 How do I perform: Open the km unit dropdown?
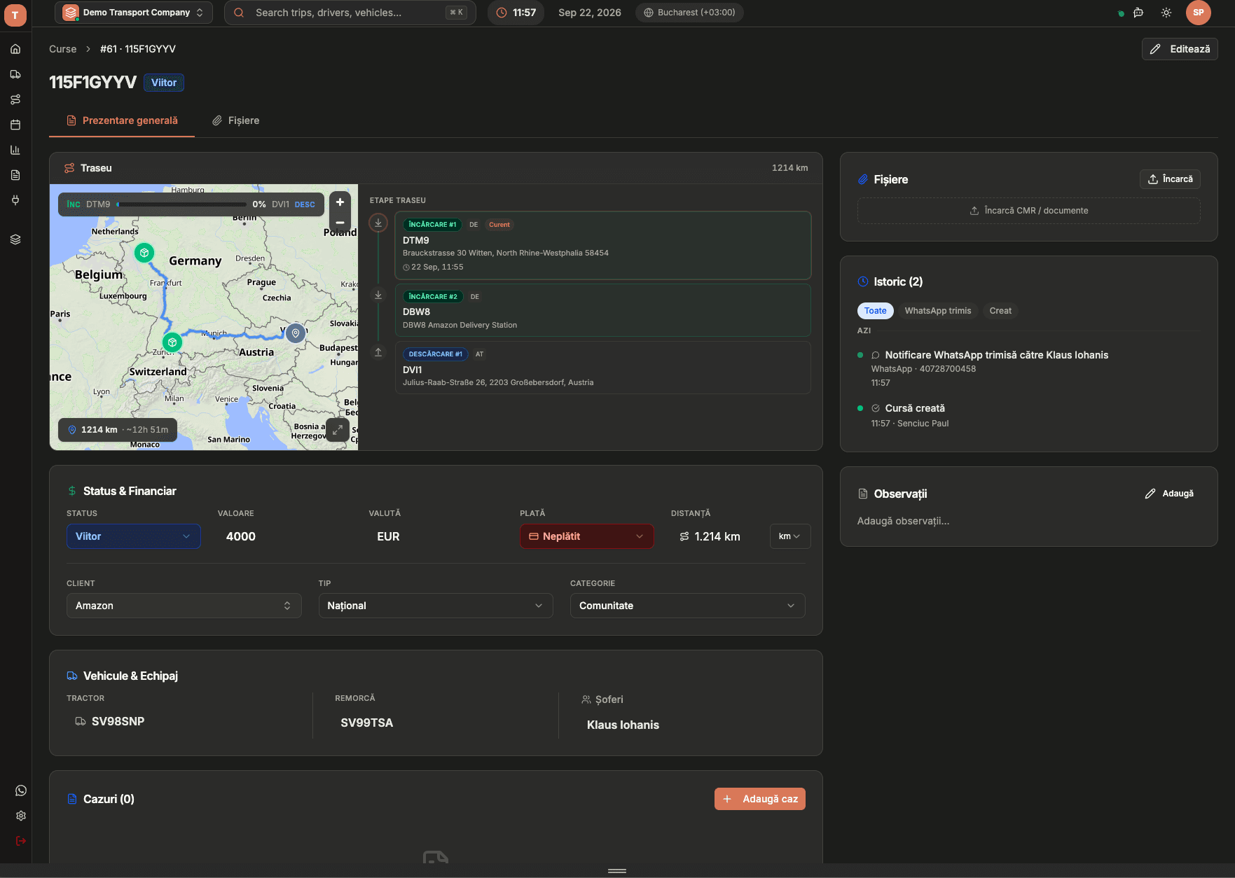click(x=790, y=536)
